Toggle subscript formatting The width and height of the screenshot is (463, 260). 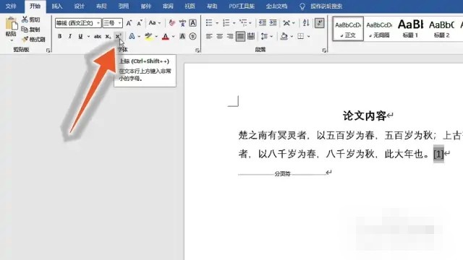[108, 36]
